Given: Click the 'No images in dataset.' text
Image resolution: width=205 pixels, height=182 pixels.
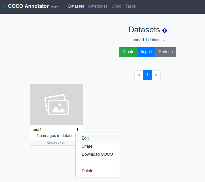Looking at the screenshot, I should point(56,136).
